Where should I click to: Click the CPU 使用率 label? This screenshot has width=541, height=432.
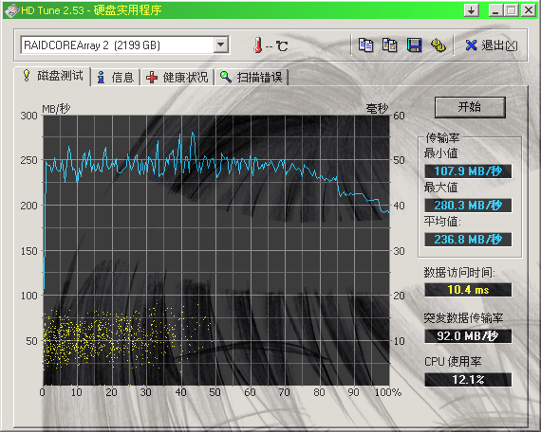(453, 362)
